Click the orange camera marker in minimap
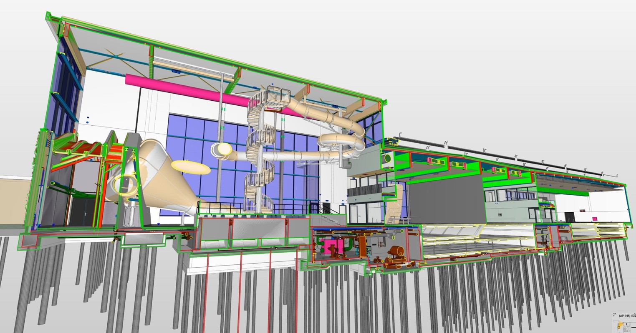Viewport: 636px width, 333px height. coord(619,327)
